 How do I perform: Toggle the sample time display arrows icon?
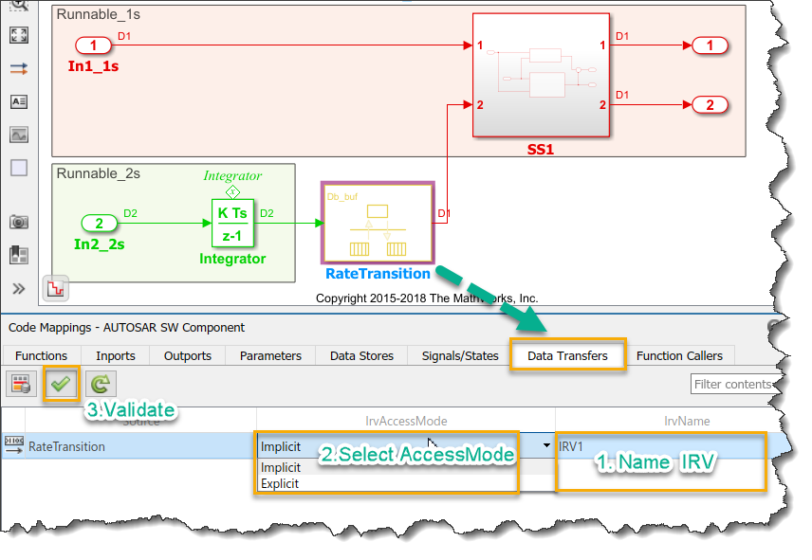[19, 68]
